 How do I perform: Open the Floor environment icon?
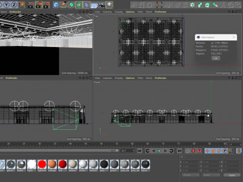[x=94, y=5]
